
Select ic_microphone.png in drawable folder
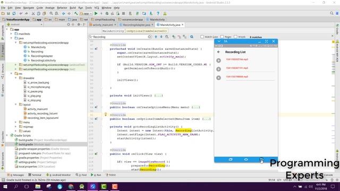[39, 87]
